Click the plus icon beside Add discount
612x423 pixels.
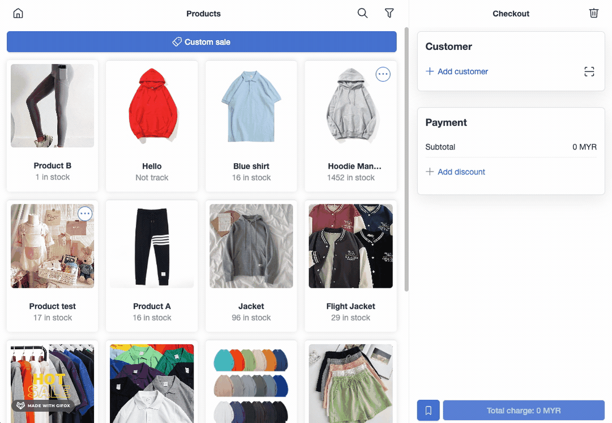coord(430,172)
